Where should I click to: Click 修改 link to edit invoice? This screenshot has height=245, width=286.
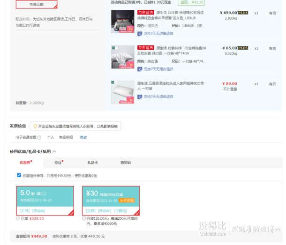pos(83,137)
